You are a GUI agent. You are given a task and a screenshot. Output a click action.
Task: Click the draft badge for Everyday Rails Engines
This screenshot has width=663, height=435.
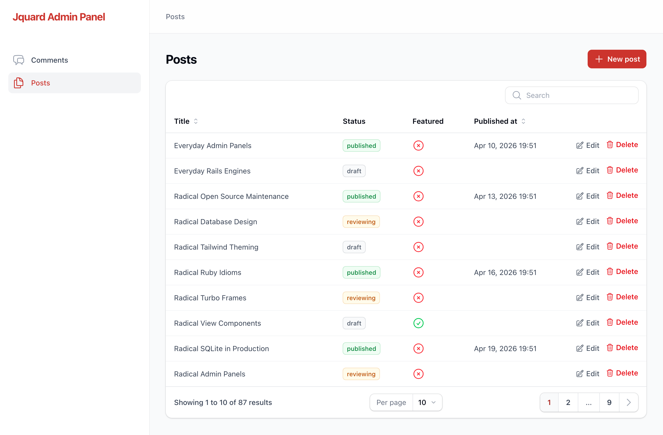[x=354, y=171]
